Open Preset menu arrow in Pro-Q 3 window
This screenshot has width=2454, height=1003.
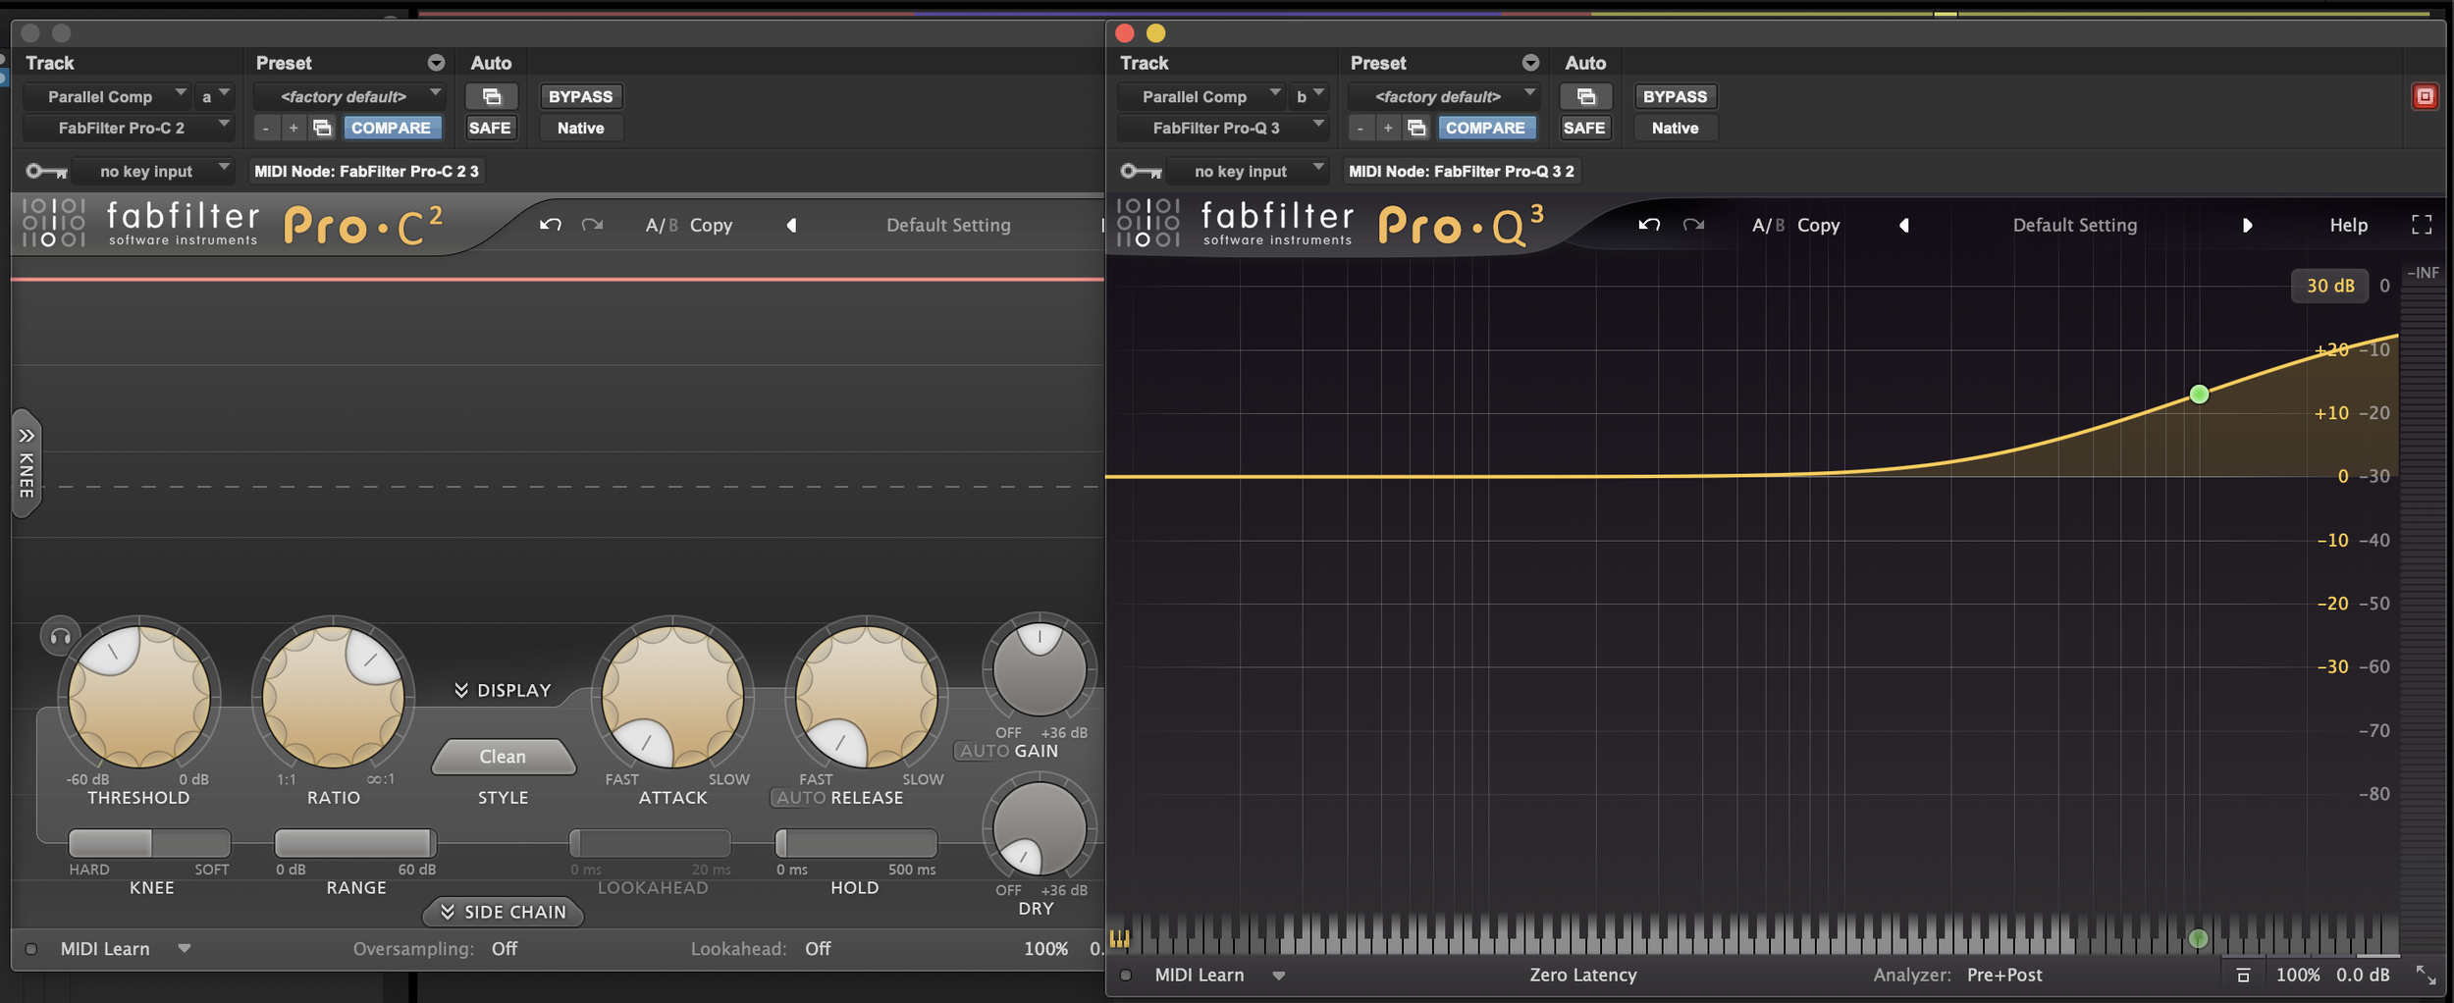tap(1530, 63)
